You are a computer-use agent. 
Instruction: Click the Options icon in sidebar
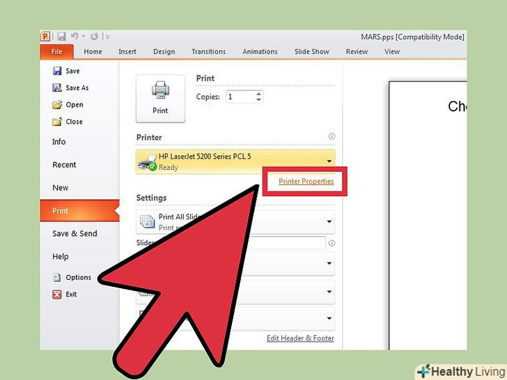pos(57,277)
